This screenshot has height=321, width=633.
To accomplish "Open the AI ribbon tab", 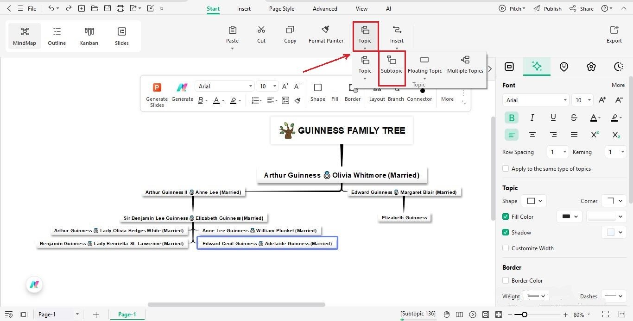I will [388, 9].
